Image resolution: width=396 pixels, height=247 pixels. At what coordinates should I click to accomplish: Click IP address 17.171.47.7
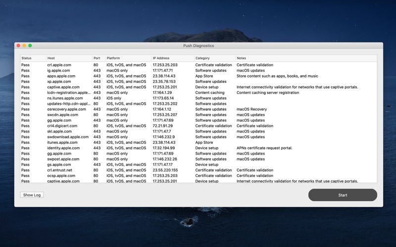tap(162, 131)
